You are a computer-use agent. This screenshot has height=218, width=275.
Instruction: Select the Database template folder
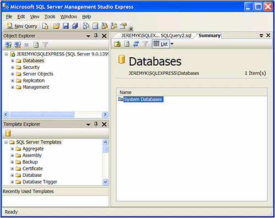(x=32, y=175)
